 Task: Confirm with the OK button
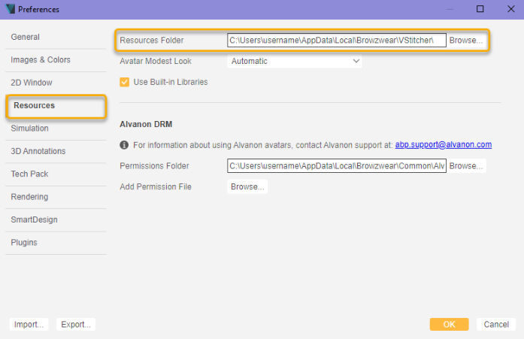click(x=449, y=324)
